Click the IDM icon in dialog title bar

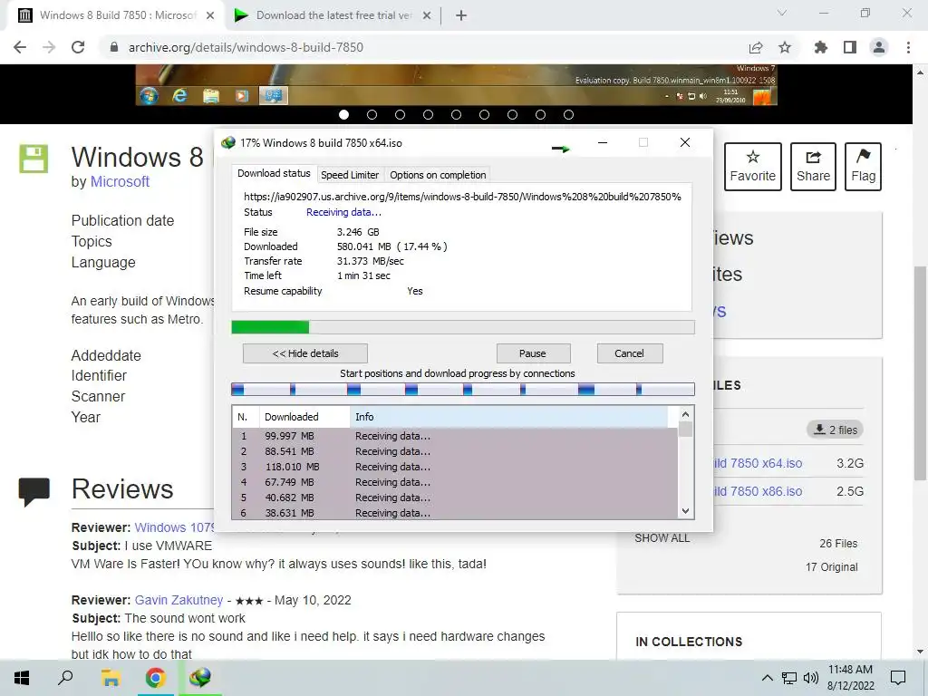227,142
